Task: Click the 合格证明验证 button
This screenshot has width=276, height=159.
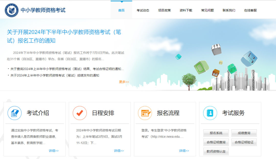Action: pos(244,142)
